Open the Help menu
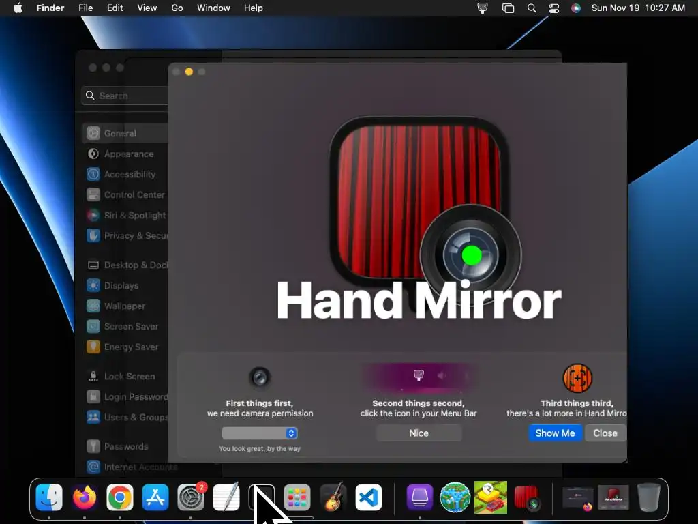 pos(254,8)
